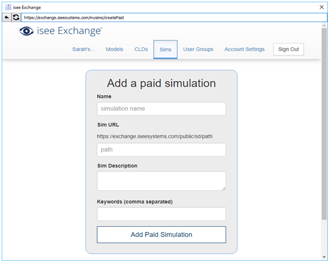The image size is (330, 263).
Task: Click the Sim Description text area
Action: [x=161, y=181]
